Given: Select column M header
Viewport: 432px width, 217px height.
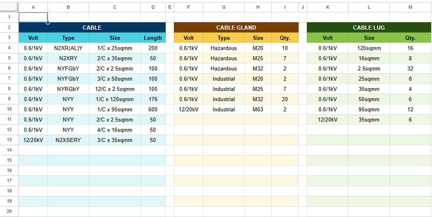Looking at the screenshot, I should point(410,8).
